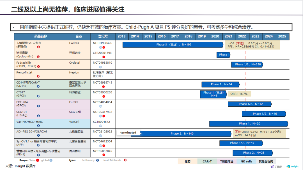Click the 2013 year header
This screenshot has height=170, width=303.
122,36
